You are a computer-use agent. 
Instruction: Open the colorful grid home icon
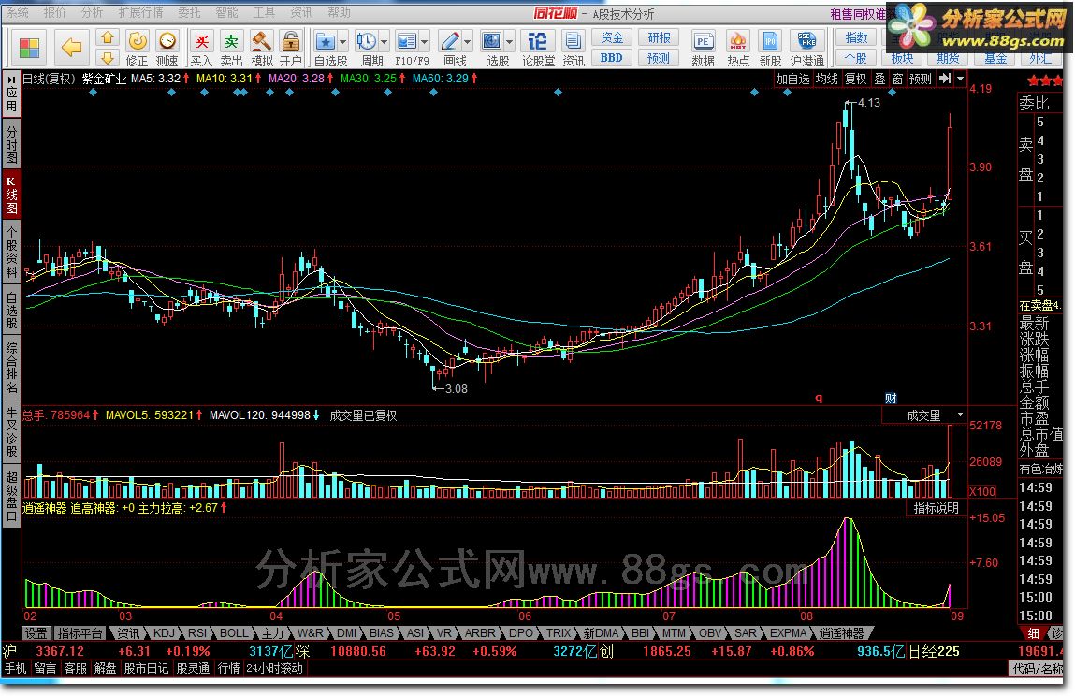[x=29, y=48]
